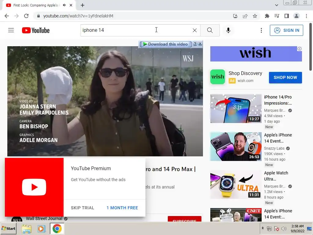Screen dimensions: 313x235
Task: Expand tab search dropdown arrow
Action: (276, 5)
